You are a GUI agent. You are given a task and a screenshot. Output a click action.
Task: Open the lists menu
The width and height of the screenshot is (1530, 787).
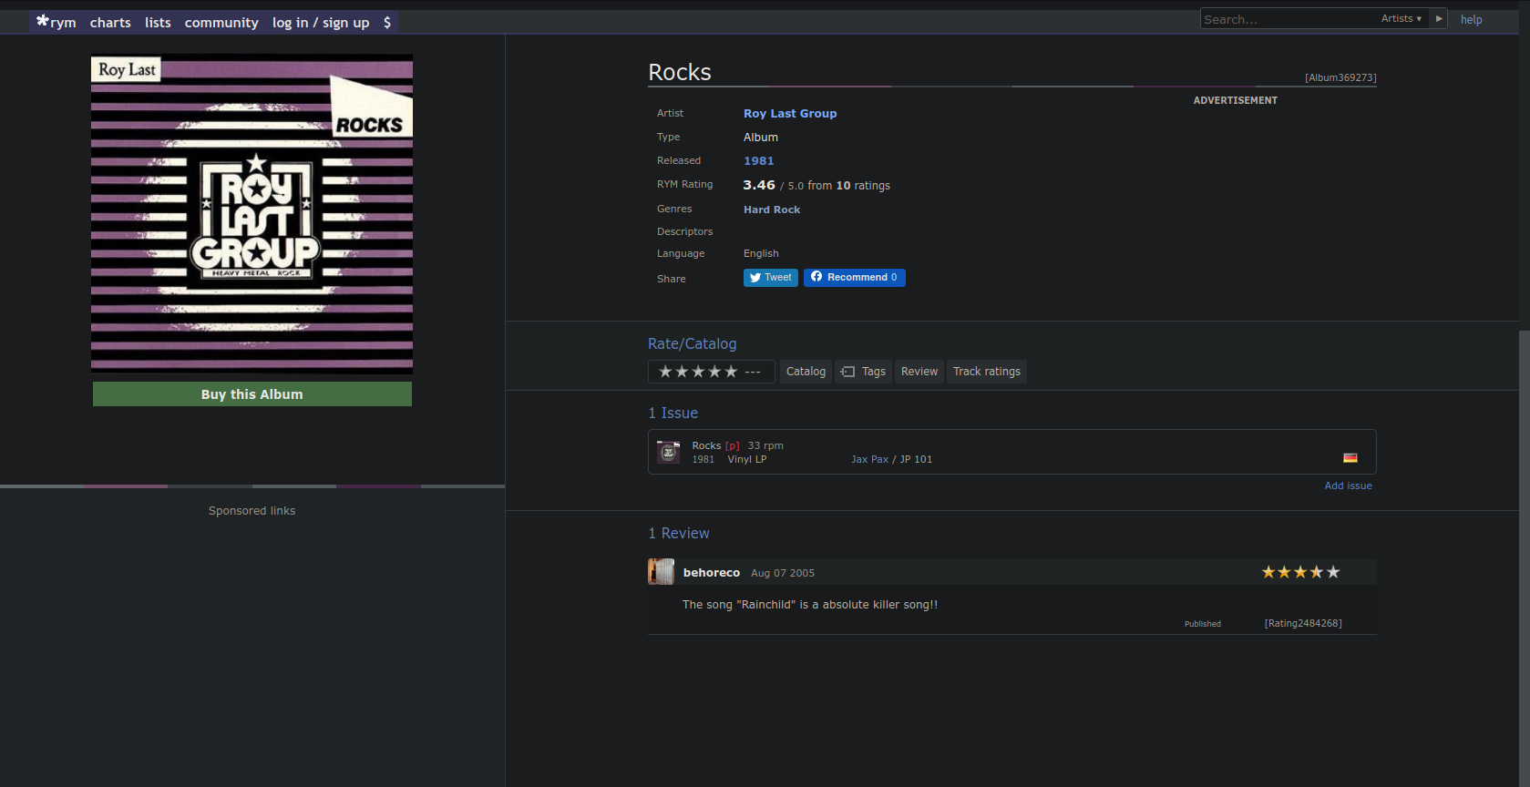click(x=158, y=22)
